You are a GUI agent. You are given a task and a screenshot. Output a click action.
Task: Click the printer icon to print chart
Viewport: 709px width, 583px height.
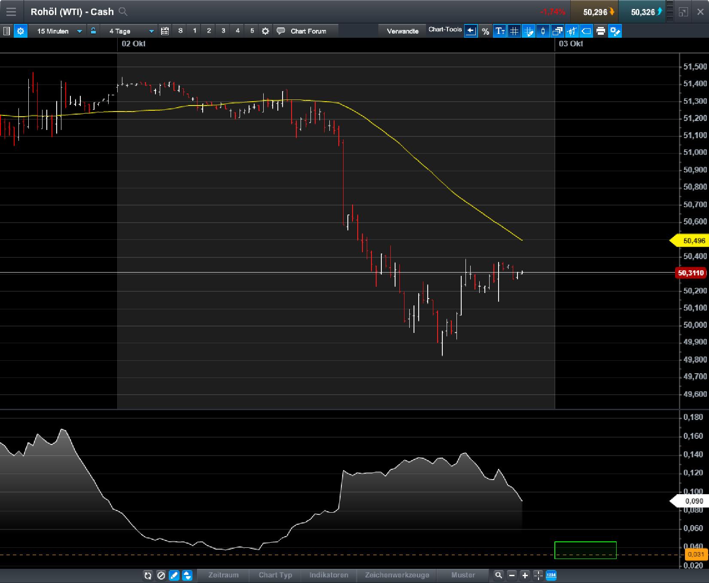point(601,31)
